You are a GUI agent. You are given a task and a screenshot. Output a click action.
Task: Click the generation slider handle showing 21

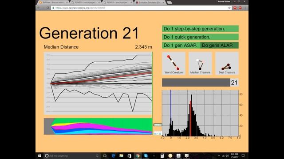(234, 83)
